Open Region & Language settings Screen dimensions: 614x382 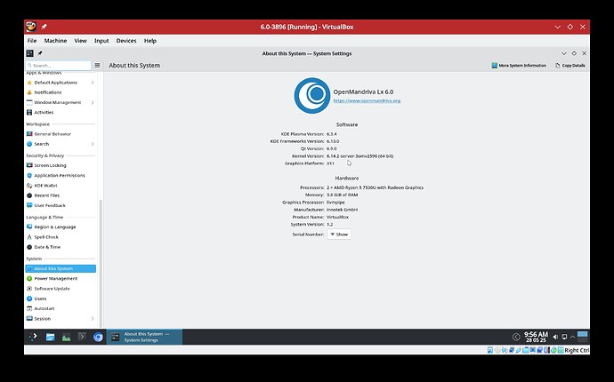[61, 227]
